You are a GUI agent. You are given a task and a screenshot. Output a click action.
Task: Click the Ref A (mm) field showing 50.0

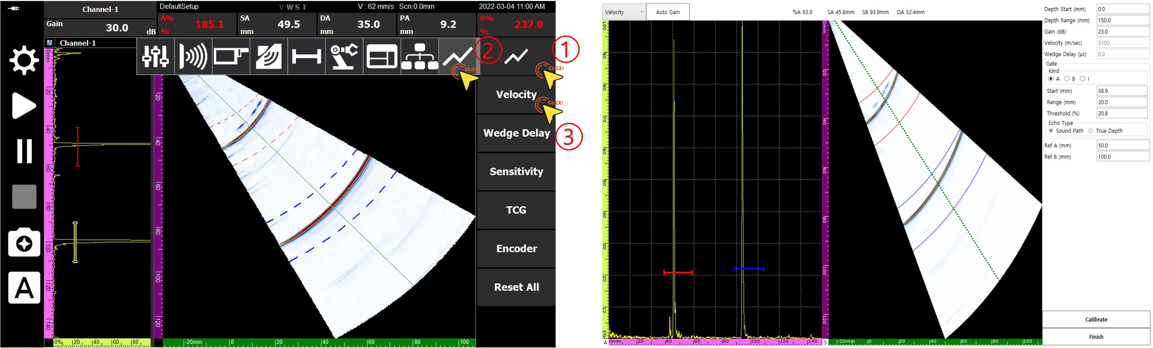point(1123,145)
